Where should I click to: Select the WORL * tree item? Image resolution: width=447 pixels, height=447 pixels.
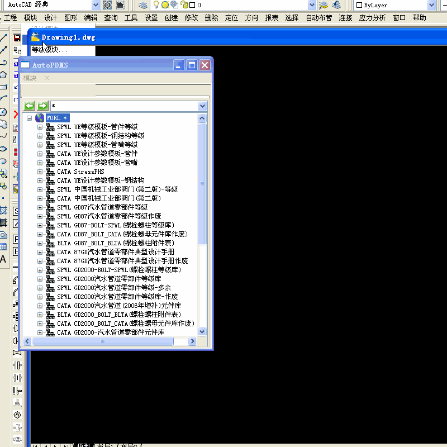pos(57,118)
